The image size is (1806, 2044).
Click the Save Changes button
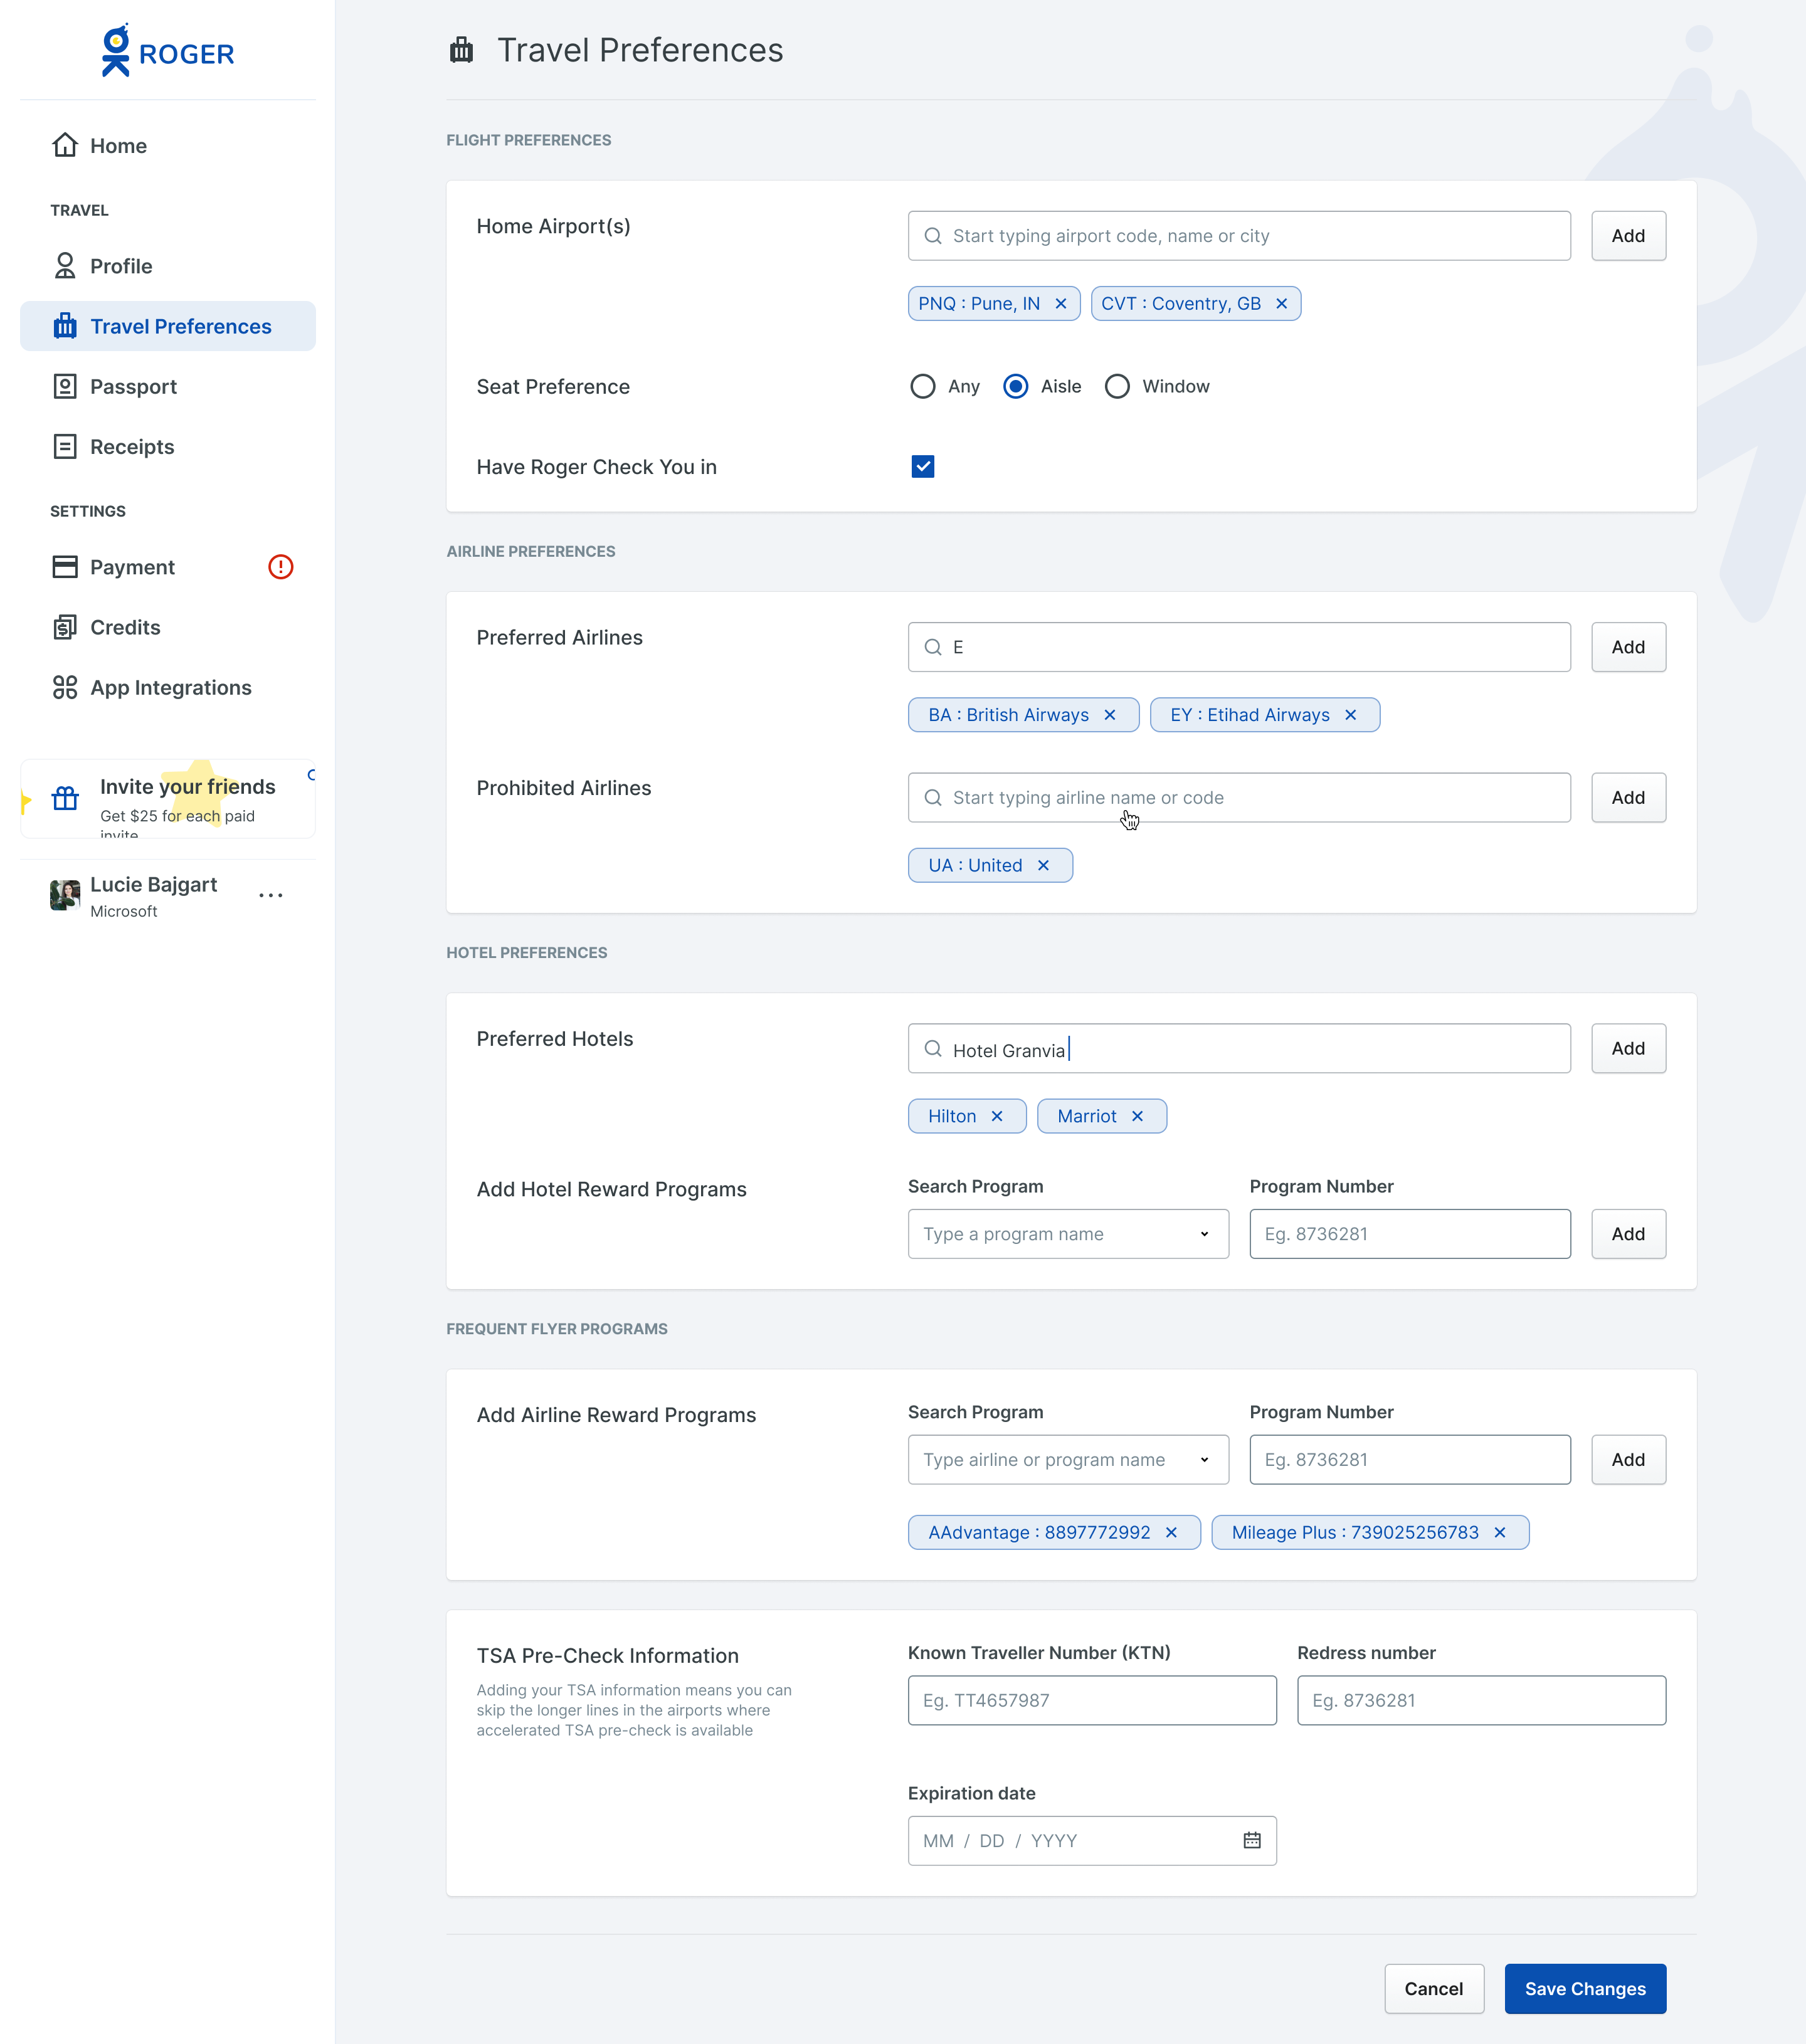pos(1584,1989)
